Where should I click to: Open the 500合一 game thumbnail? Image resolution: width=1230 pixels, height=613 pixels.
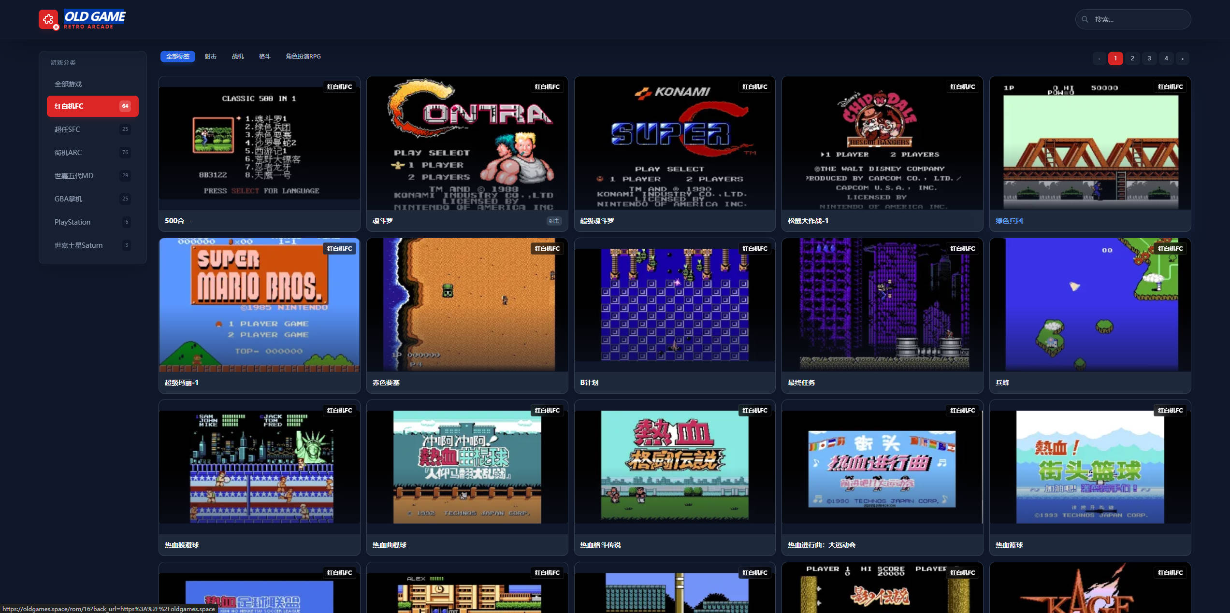(260, 143)
